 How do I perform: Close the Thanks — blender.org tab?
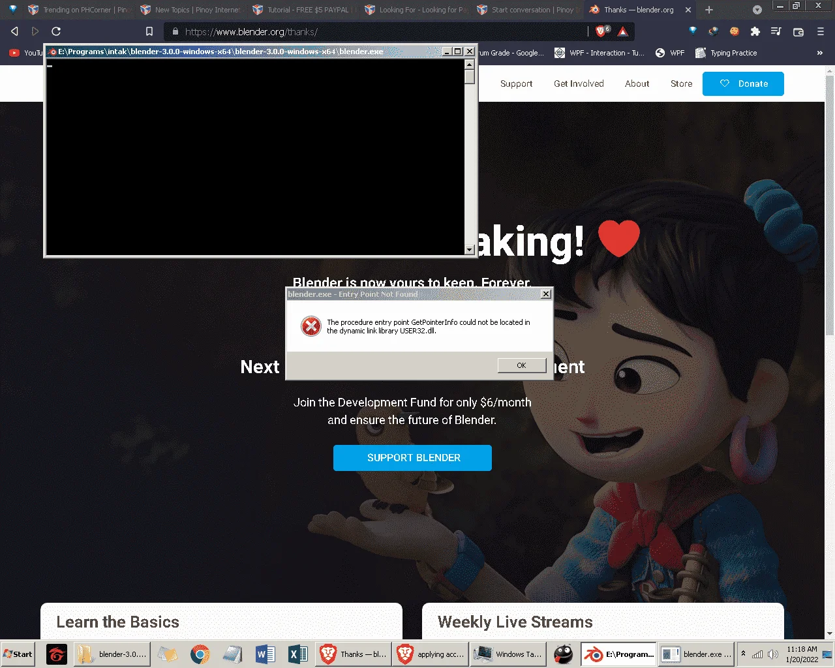click(x=688, y=10)
